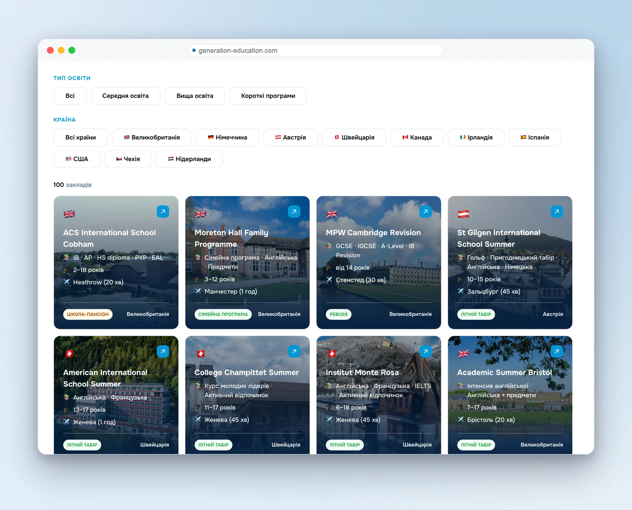Click Австрія label at St Gilgen card footer
Image resolution: width=632 pixels, height=510 pixels.
(553, 314)
